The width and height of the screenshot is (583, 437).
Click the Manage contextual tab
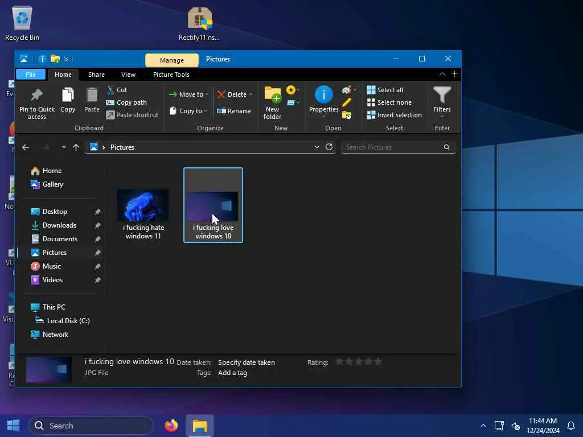172,60
